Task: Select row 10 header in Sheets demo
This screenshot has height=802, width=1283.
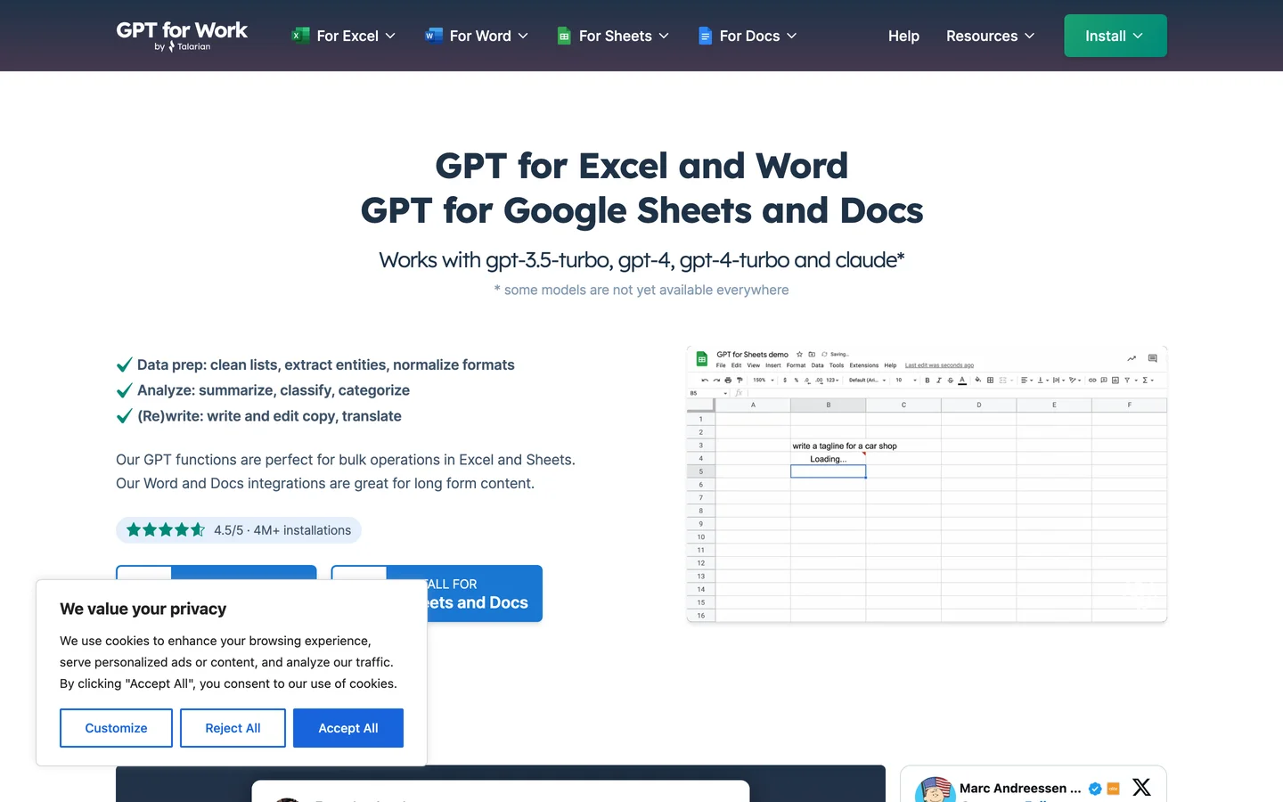Action: 701,537
